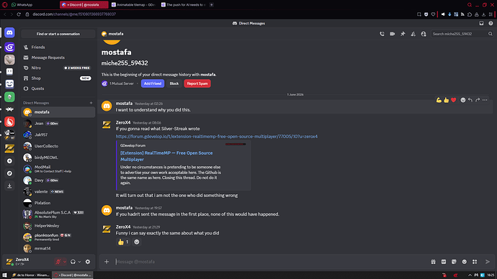Start a voice call with mostafa
The image size is (497, 279).
pos(382,34)
